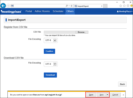133x98 pixels.
Task: Open a new blank browser tab
Action: tap(105, 6)
